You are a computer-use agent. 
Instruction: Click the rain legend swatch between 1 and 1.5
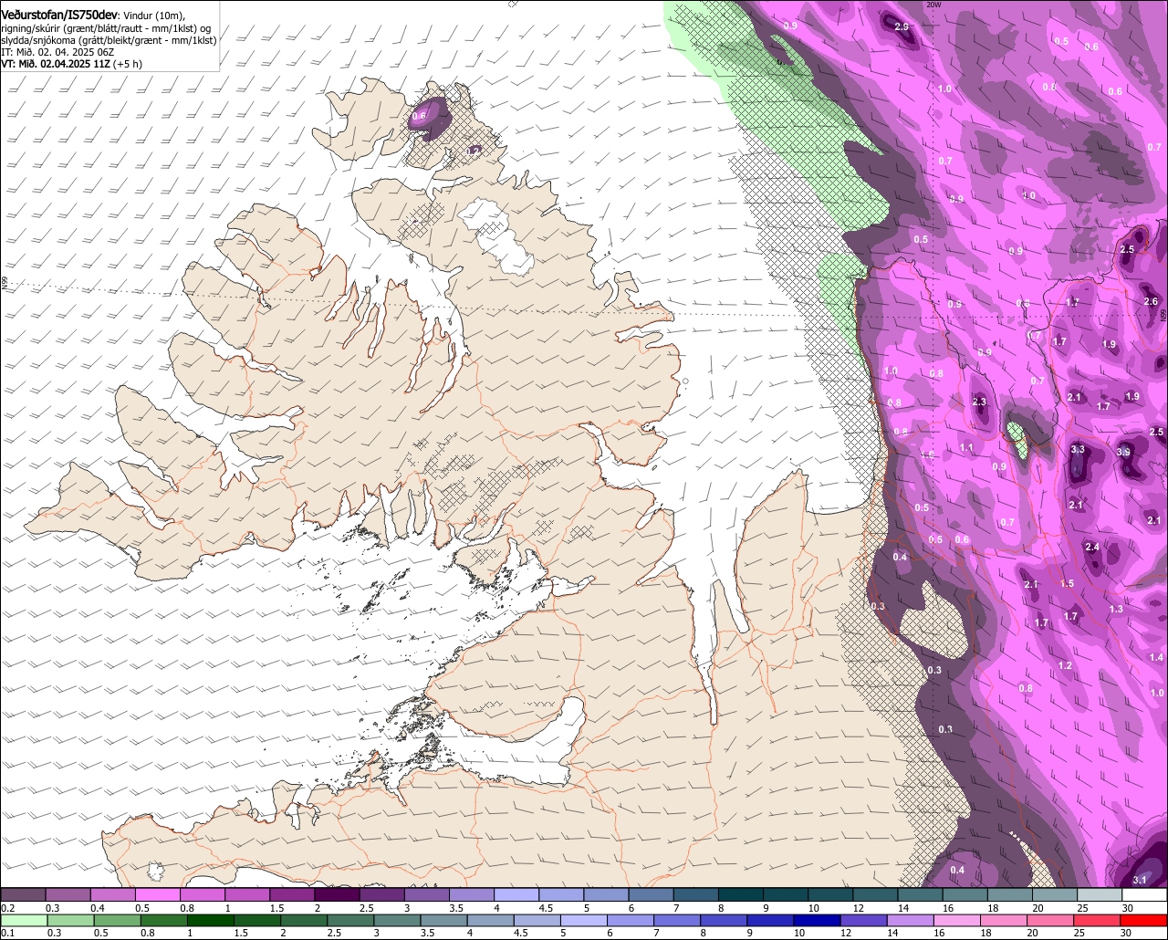[211, 920]
